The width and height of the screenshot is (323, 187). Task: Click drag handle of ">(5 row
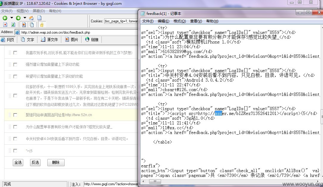pos(10,151)
